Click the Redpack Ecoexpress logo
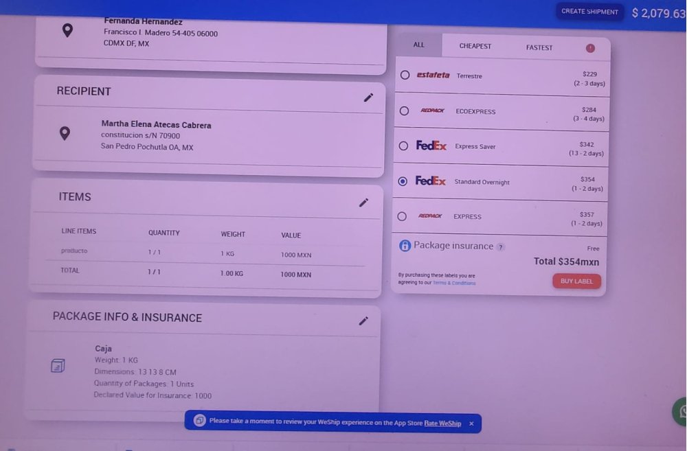The image size is (687, 451). coord(432,111)
